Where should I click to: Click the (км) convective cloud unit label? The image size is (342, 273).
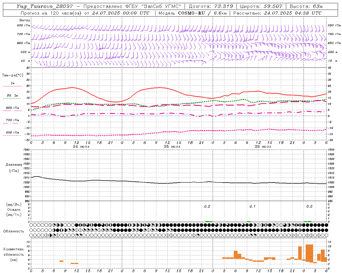coord(14,260)
